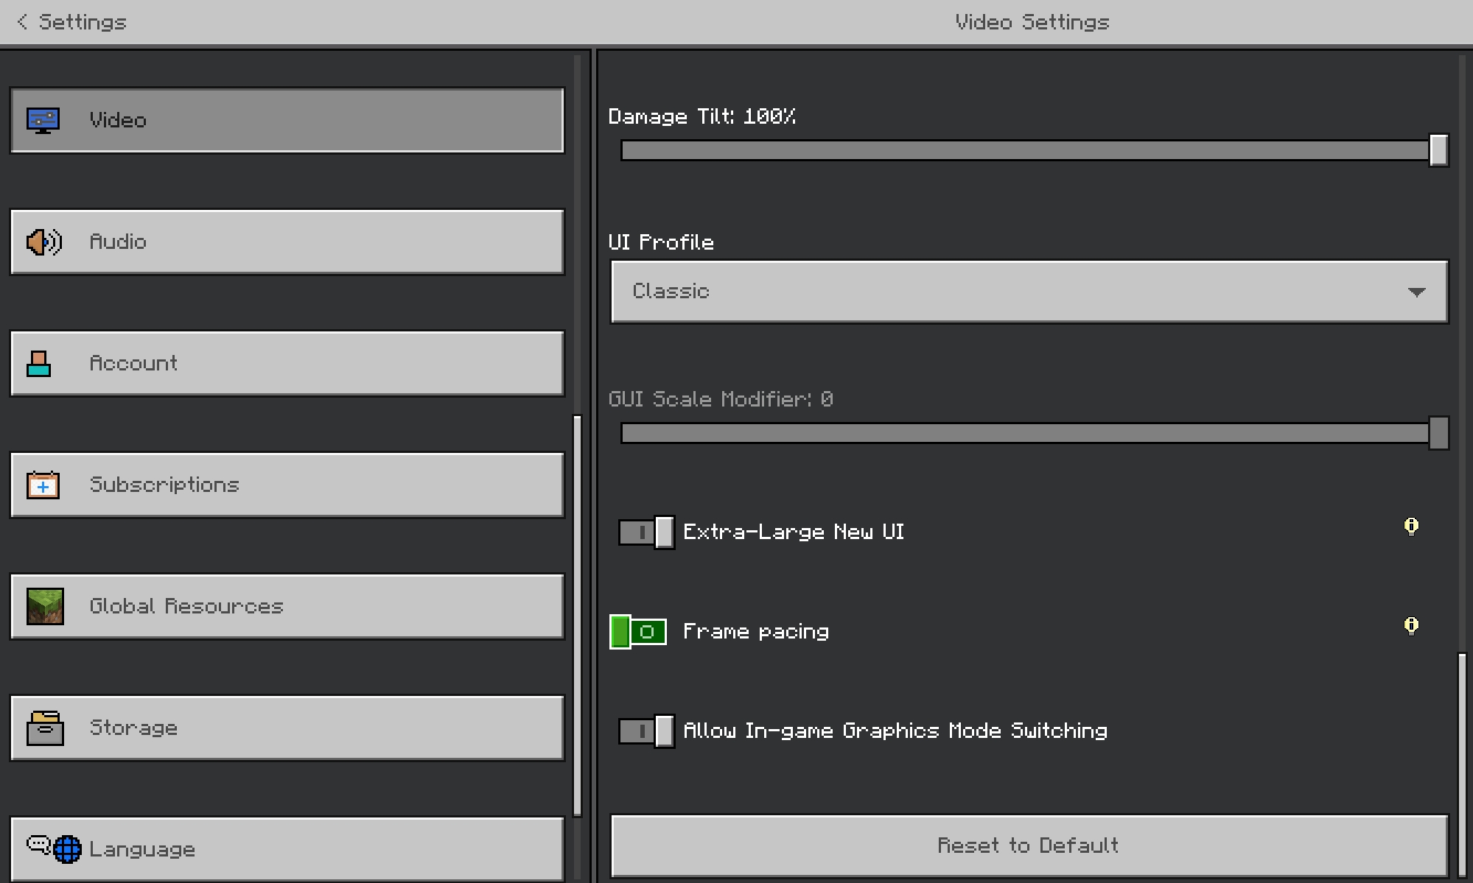Go back using the Settings chevron
The image size is (1473, 883).
pyautogui.click(x=22, y=22)
